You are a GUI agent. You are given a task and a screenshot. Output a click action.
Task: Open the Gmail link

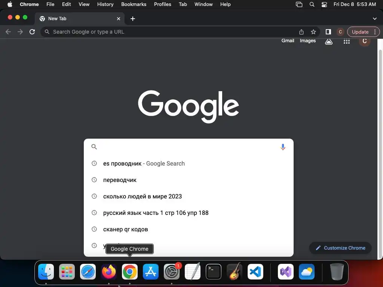(288, 41)
